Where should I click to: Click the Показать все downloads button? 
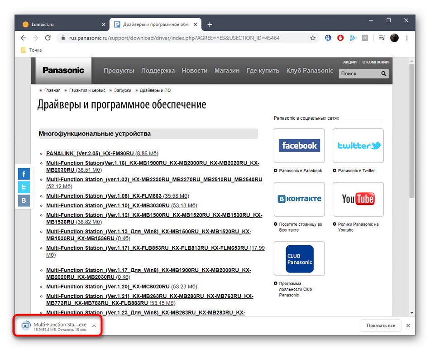[381, 325]
